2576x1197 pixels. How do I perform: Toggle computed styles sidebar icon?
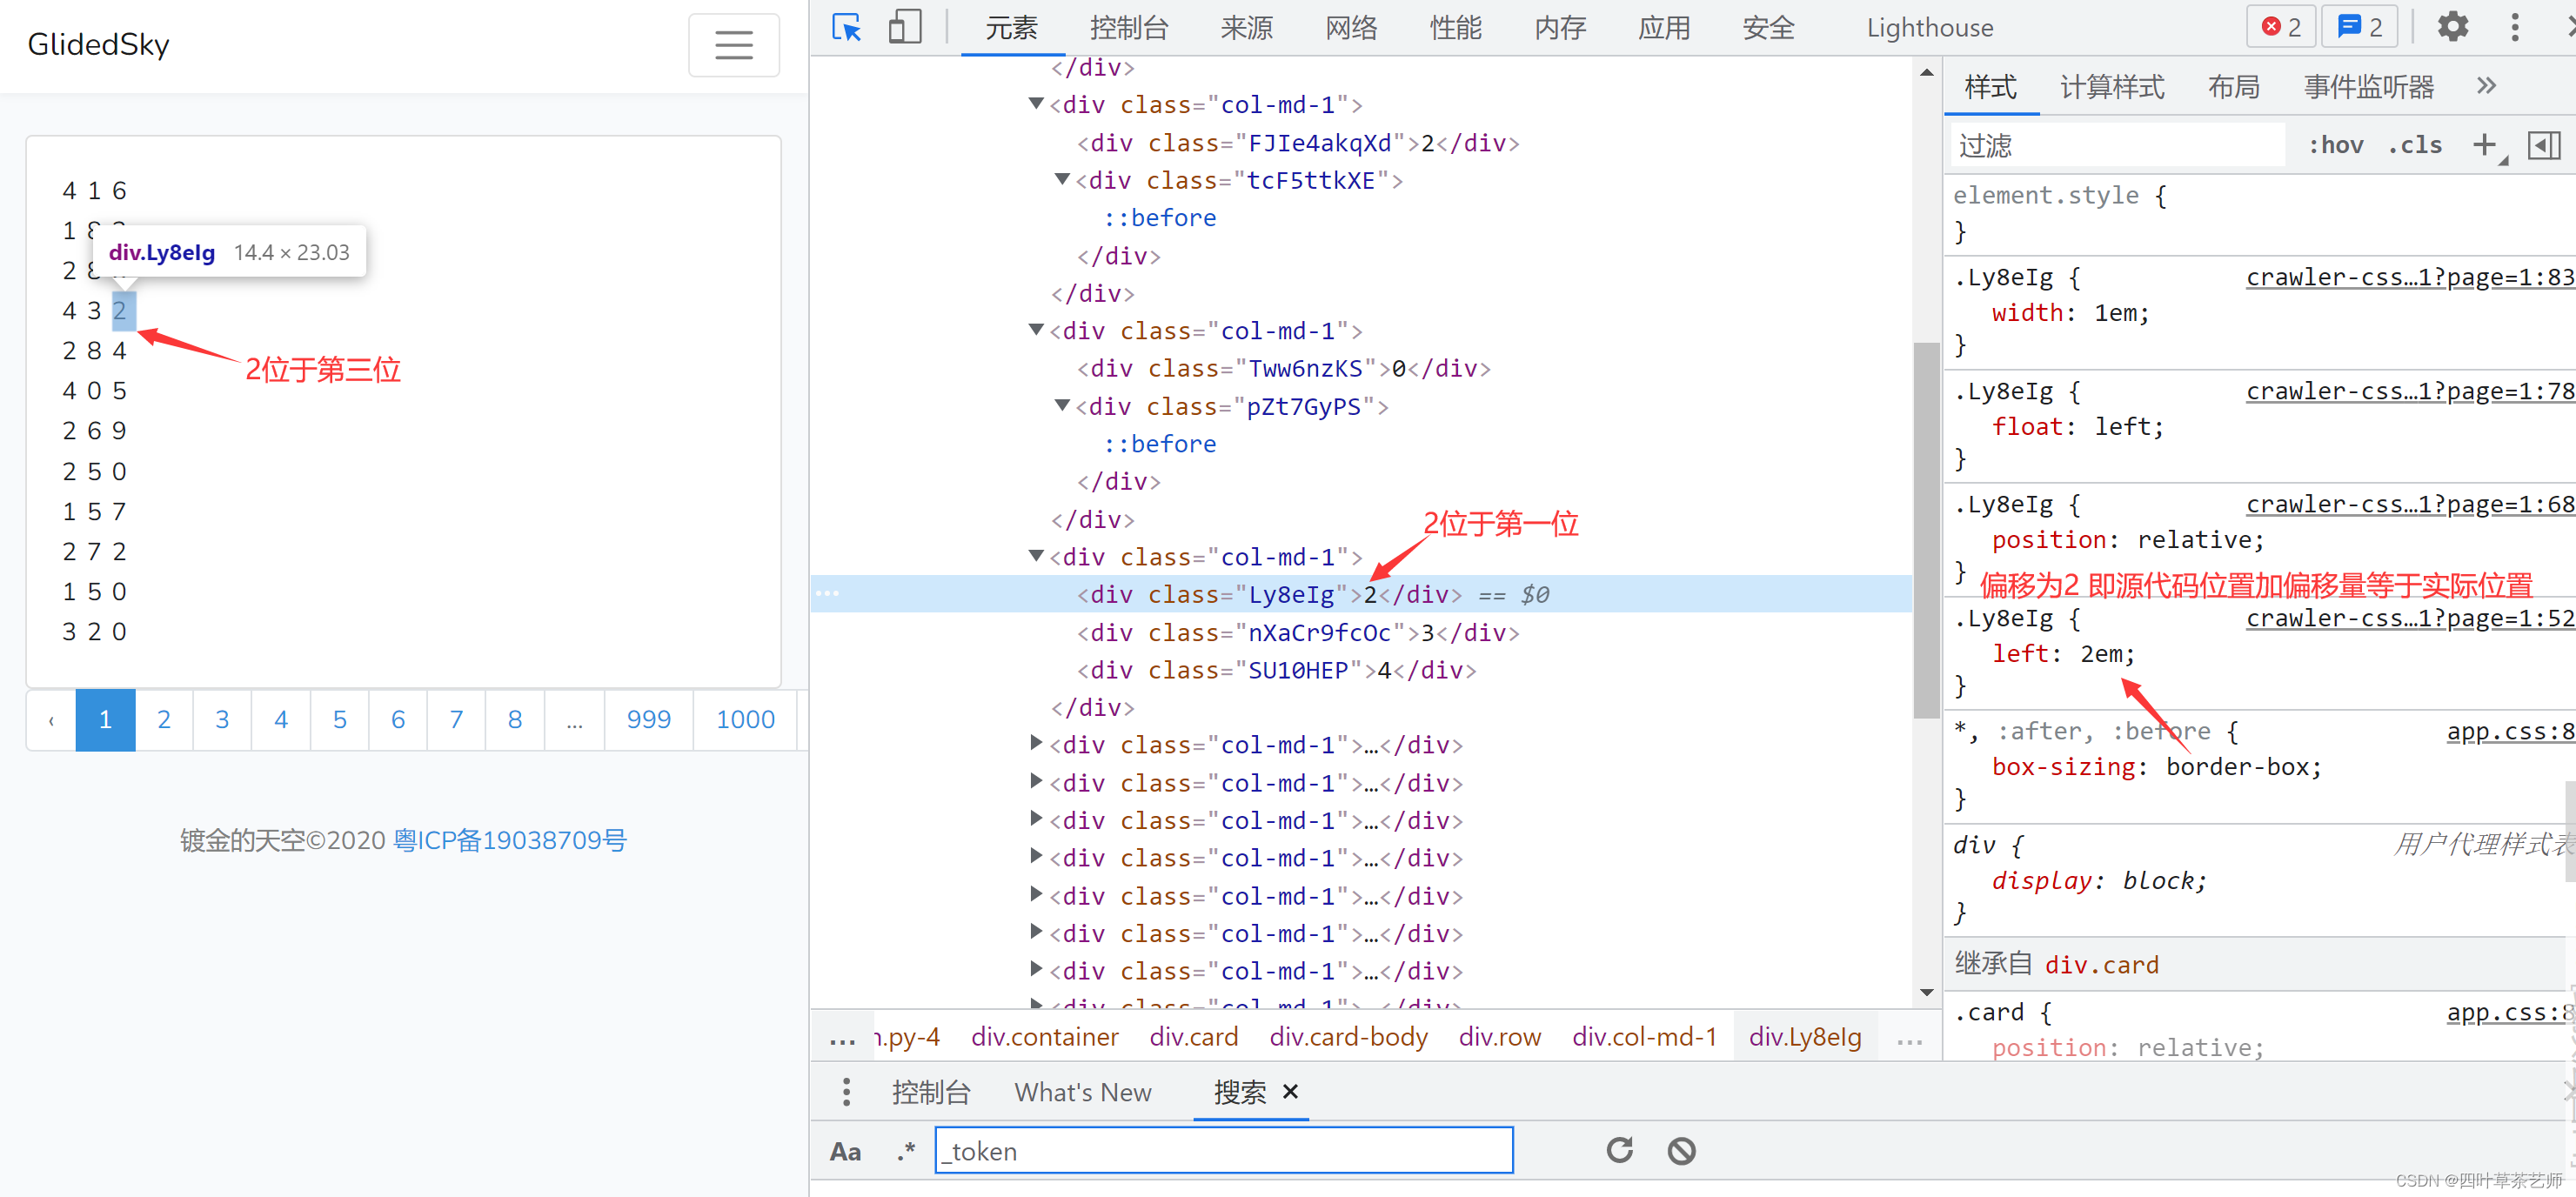point(2543,145)
